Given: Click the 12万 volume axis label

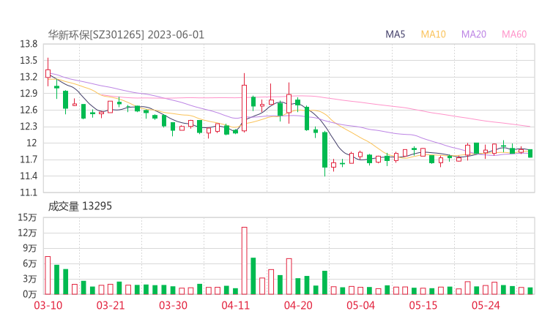Looking at the screenshot, I should point(27,233).
